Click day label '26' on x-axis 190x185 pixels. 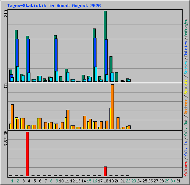coord(150,181)
